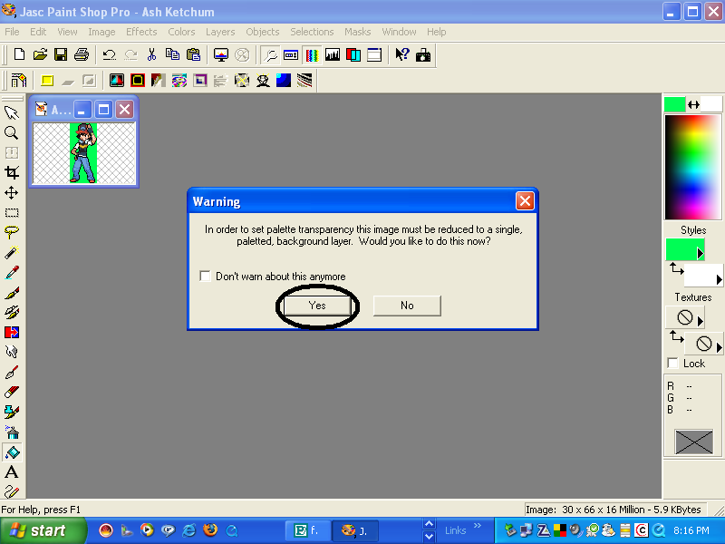Open the Effects menu

(x=141, y=32)
